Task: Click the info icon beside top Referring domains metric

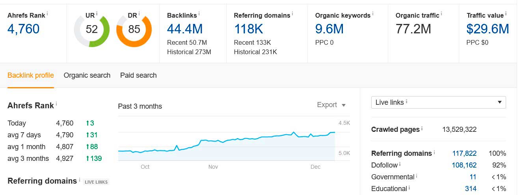Action: coord(292,14)
